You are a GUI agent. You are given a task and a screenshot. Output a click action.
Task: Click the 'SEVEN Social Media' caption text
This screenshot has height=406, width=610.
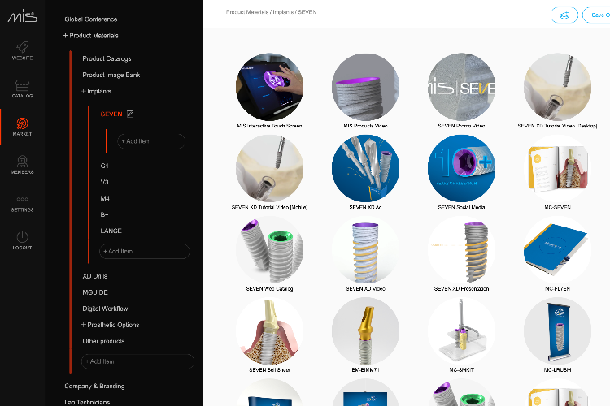461,208
